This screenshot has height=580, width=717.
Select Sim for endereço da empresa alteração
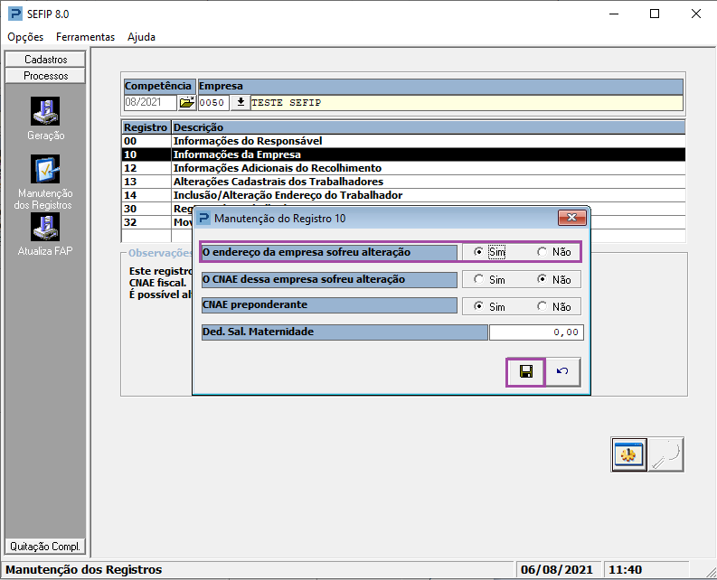[490, 252]
